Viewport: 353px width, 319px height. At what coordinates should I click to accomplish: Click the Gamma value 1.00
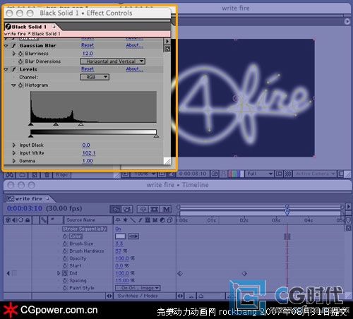[88, 161]
